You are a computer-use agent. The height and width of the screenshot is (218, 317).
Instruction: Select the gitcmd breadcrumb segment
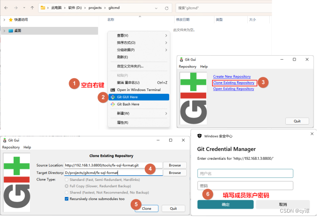click(114, 8)
